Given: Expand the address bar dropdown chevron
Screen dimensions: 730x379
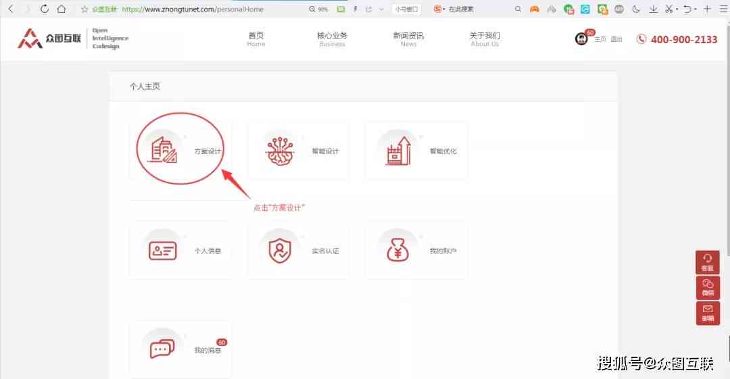Looking at the screenshot, I should click(381, 9).
